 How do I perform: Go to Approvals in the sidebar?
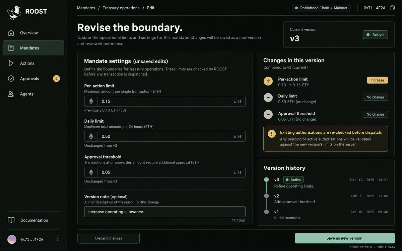33,79
